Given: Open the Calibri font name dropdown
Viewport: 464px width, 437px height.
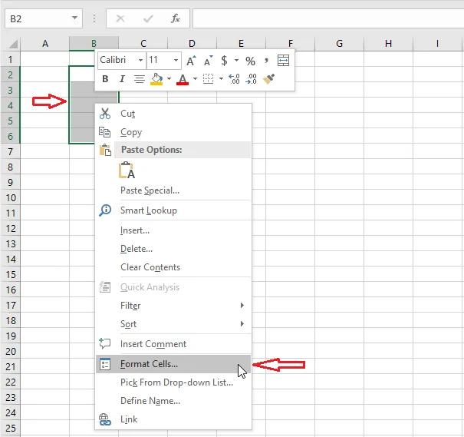Looking at the screenshot, I should [x=140, y=61].
